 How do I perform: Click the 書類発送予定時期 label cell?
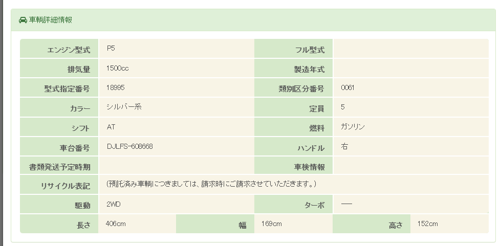point(60,167)
